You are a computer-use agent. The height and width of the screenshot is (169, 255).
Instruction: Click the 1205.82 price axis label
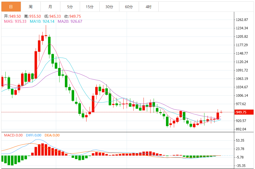pyautogui.click(x=242, y=36)
